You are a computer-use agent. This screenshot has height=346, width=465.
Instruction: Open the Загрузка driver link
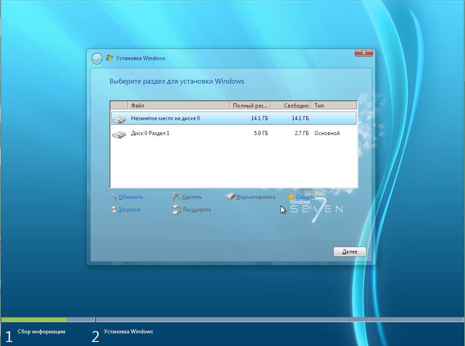pyautogui.click(x=129, y=210)
